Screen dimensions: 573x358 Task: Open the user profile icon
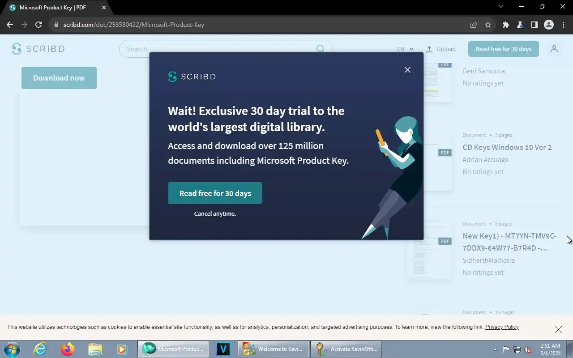(554, 49)
